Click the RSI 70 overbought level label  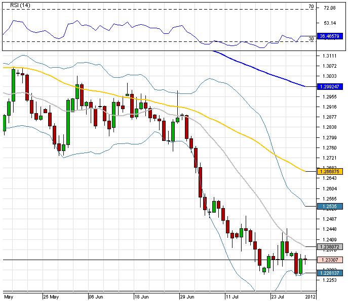point(312,7)
